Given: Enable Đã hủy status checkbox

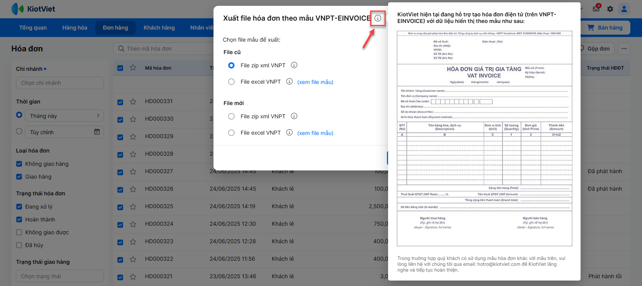Looking at the screenshot, I should point(19,245).
